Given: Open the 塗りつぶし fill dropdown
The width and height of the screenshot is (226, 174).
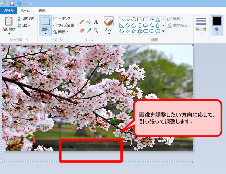Looking at the screenshot, I should (179, 25).
